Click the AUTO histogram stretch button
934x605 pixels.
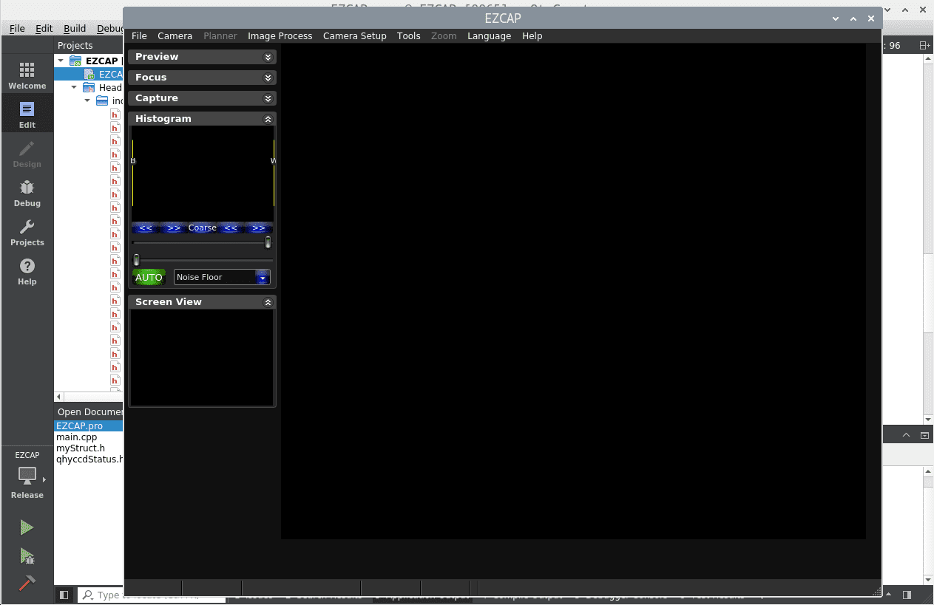click(x=149, y=278)
